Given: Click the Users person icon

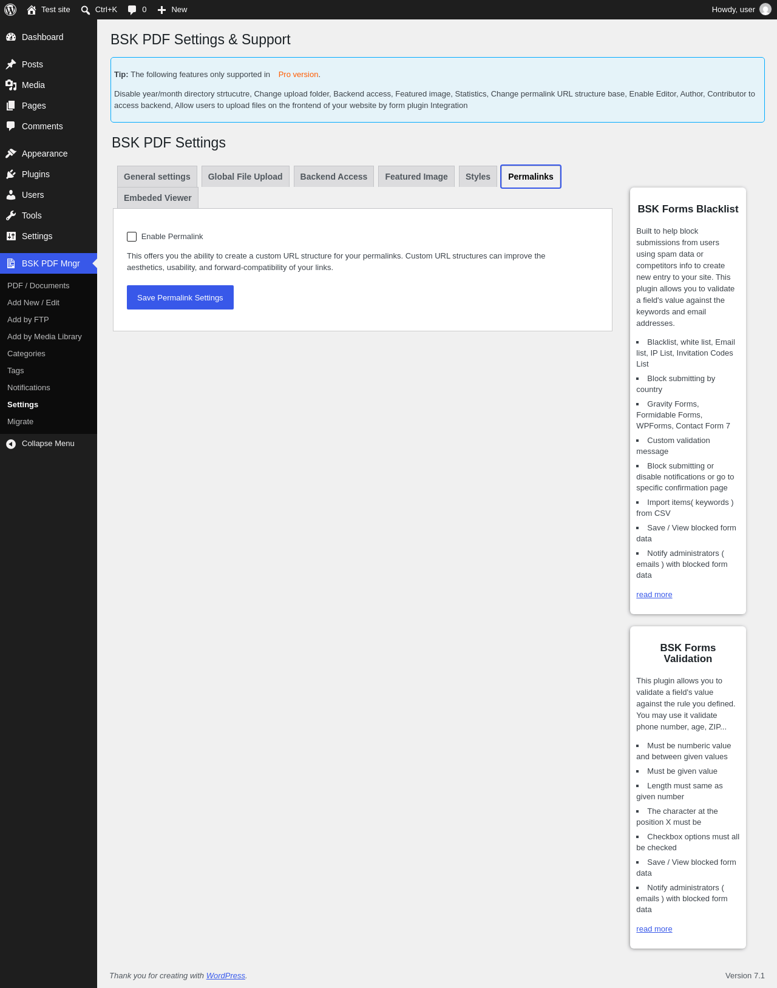Looking at the screenshot, I should [11, 195].
